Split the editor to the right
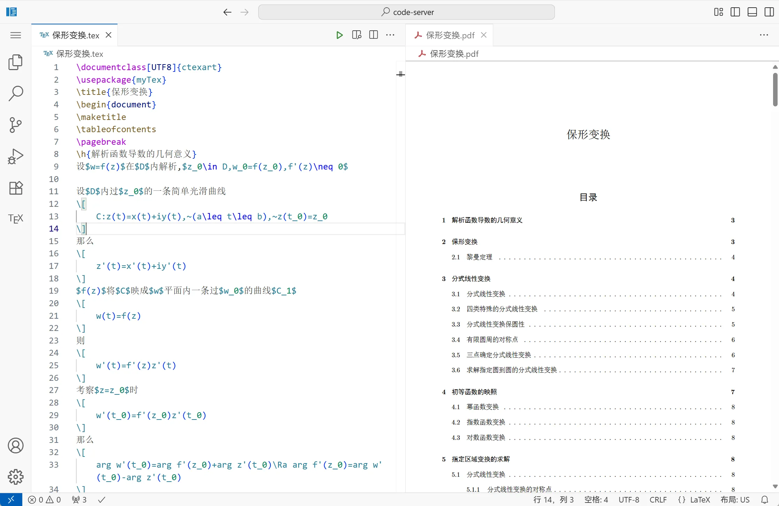Screen dimensions: 779x506 coord(373,35)
